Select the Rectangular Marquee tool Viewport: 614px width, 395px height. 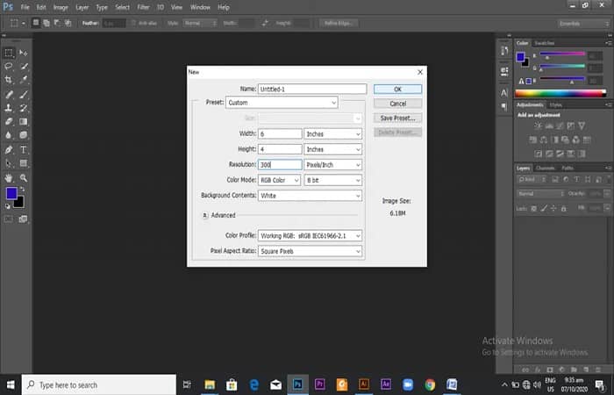point(9,53)
